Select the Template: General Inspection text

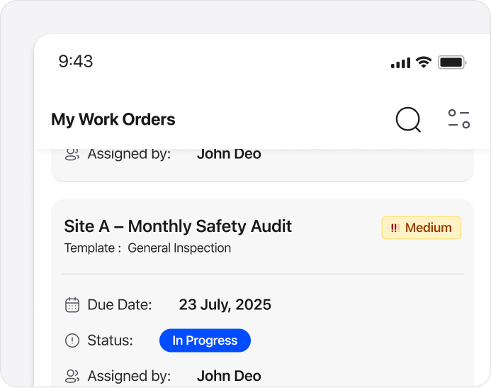[147, 248]
